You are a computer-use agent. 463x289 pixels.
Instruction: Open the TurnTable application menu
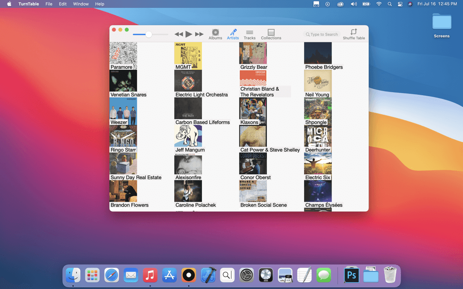click(29, 4)
